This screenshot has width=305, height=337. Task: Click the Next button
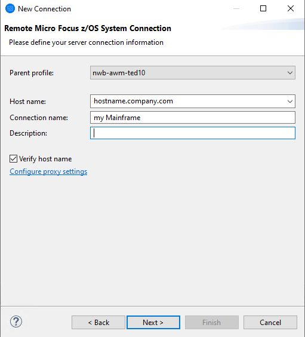pyautogui.click(x=153, y=323)
